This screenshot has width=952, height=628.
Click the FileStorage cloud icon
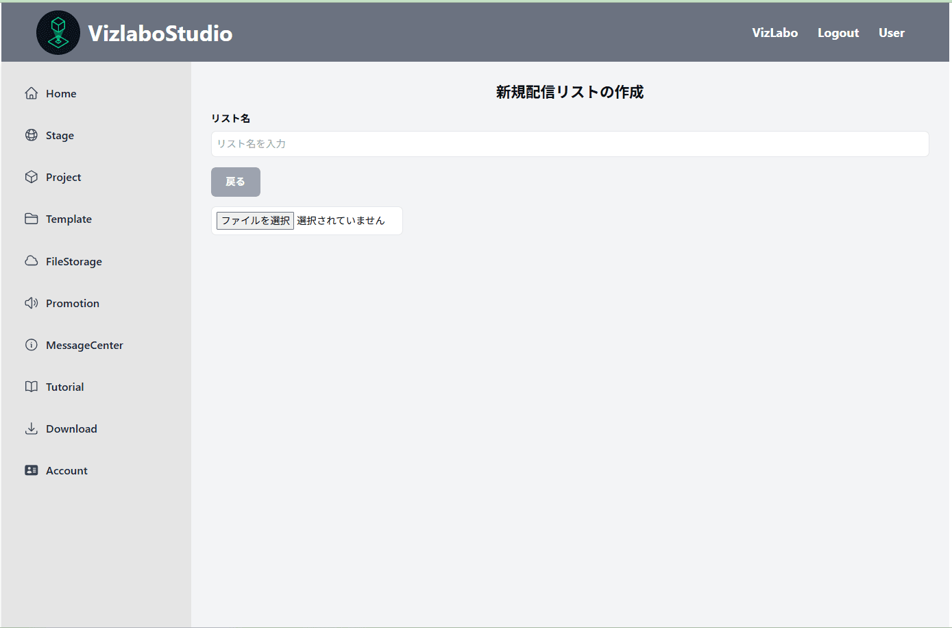pos(32,261)
